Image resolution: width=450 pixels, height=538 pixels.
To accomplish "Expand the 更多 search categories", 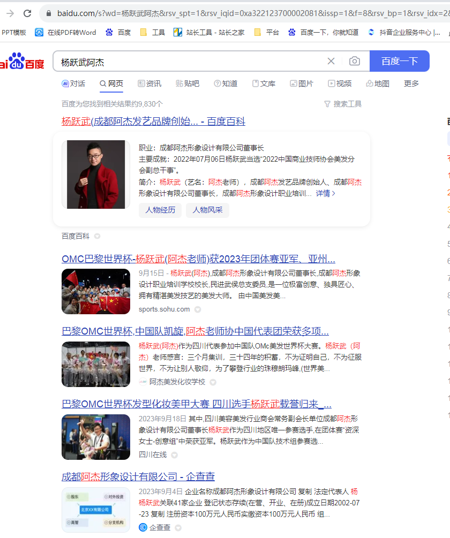I will (411, 84).
